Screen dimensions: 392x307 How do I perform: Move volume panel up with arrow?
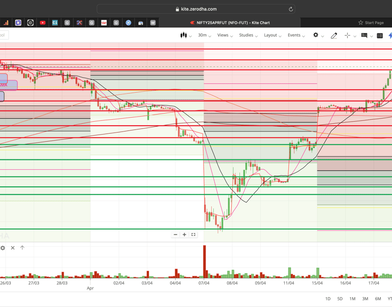(22, 248)
